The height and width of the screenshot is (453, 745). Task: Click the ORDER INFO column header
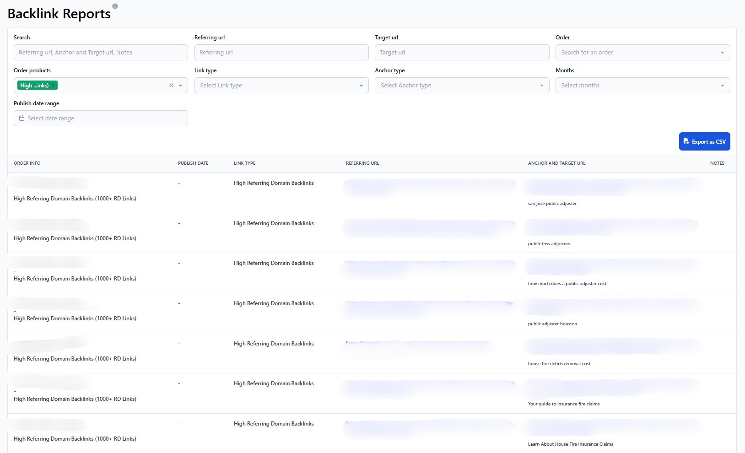point(27,163)
